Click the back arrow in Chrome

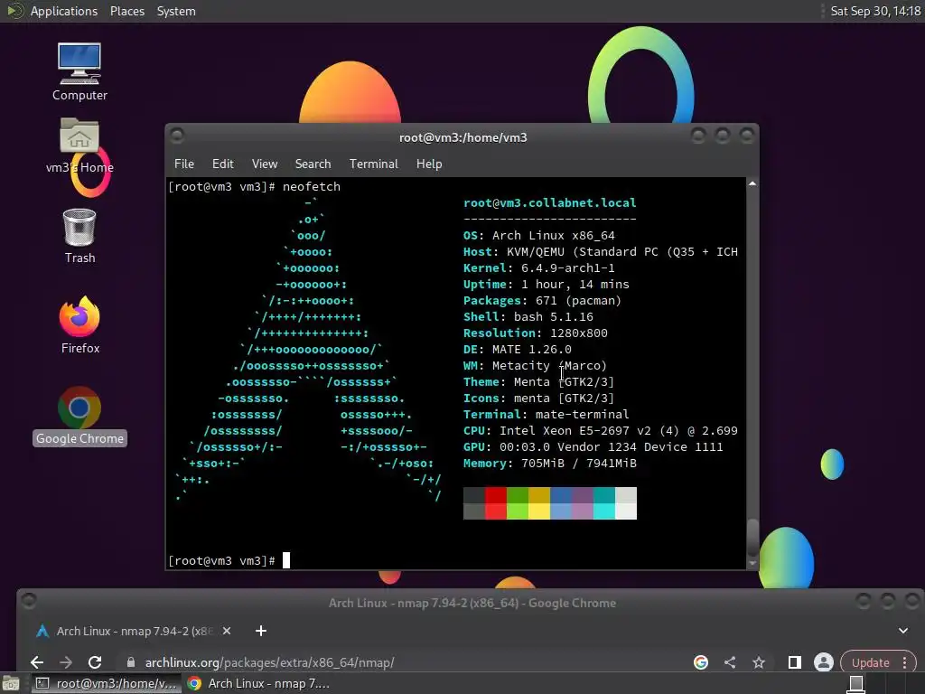pos(36,662)
